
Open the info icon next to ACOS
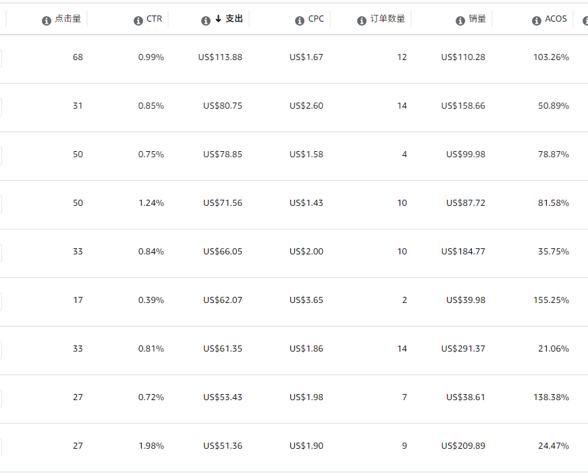click(x=537, y=21)
